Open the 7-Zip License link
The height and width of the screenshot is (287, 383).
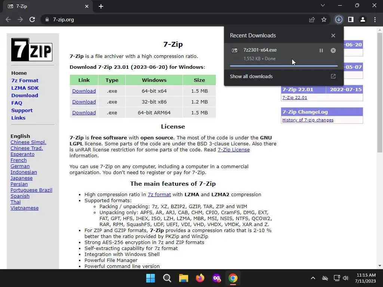233,149
